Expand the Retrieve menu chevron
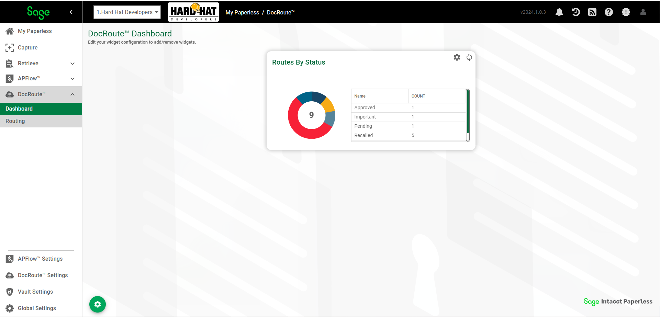660x317 pixels. point(72,64)
